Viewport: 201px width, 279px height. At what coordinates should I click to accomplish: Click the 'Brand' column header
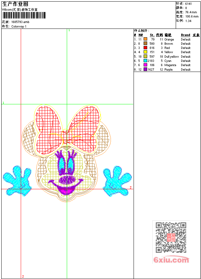coord(185,35)
